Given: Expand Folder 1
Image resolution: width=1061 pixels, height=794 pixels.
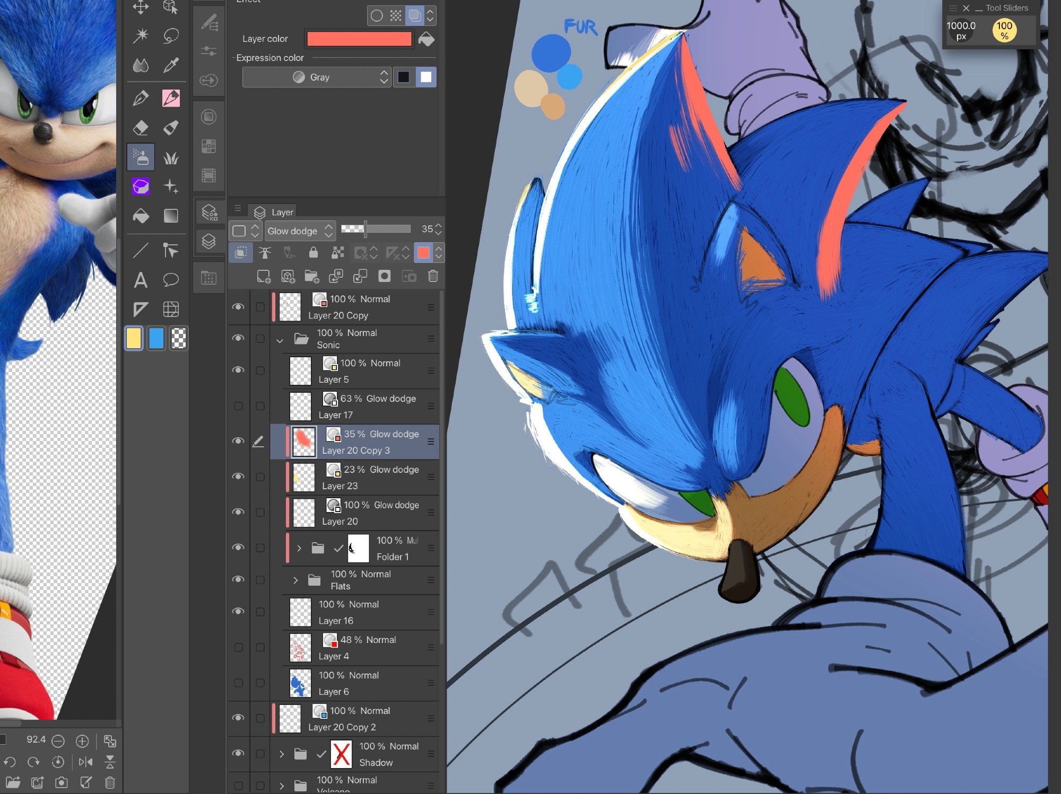Looking at the screenshot, I should click(x=299, y=548).
